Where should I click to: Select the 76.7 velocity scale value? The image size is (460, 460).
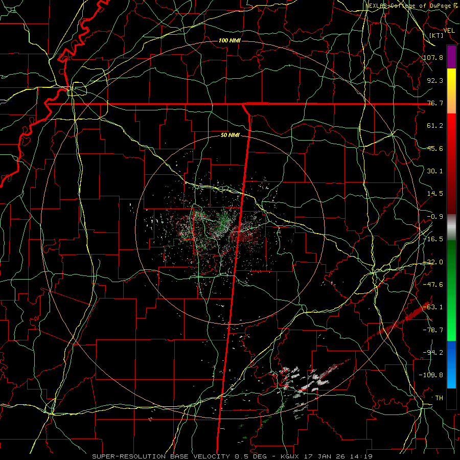point(435,103)
